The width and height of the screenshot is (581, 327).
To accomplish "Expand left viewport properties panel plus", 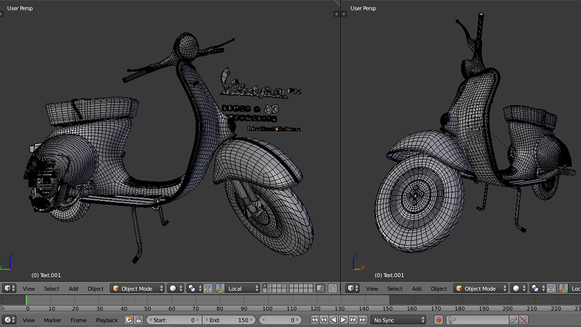I will coord(336,14).
